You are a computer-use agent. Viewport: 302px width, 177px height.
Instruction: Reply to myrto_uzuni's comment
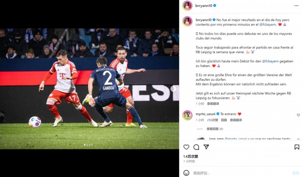point(224,120)
